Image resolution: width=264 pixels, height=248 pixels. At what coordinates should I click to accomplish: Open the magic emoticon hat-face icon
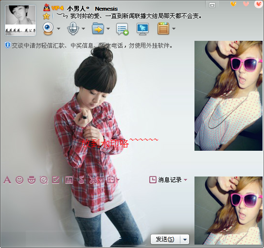(x=32, y=180)
